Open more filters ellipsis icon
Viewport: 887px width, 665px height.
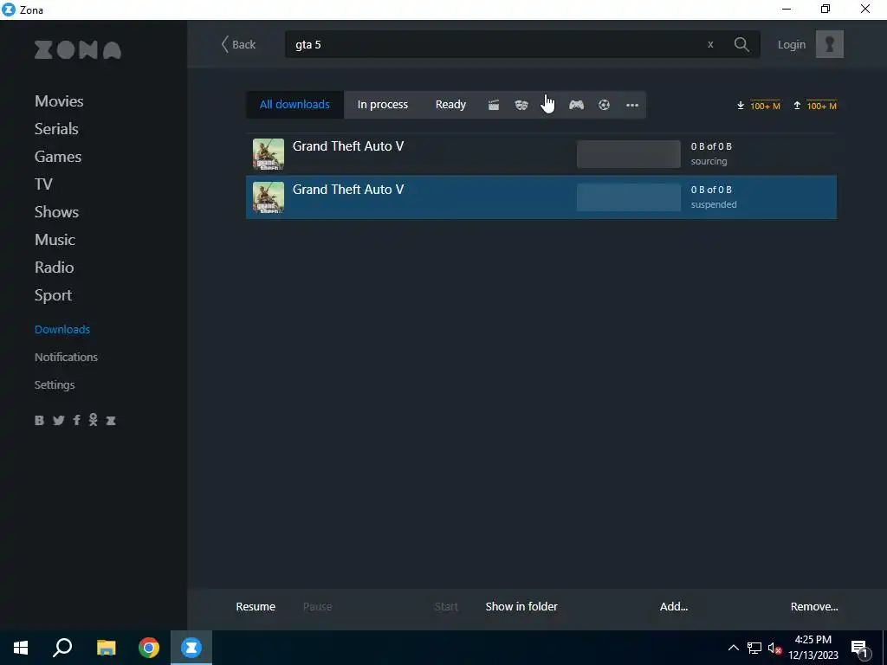point(631,105)
